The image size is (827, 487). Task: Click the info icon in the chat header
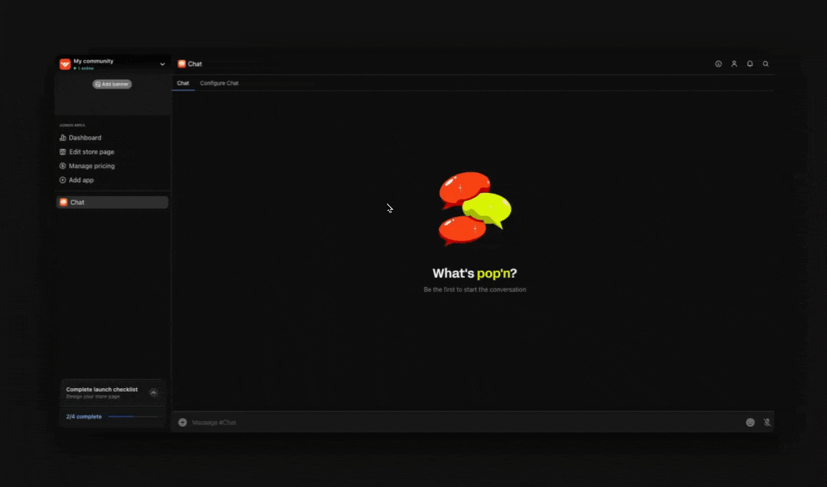click(718, 64)
